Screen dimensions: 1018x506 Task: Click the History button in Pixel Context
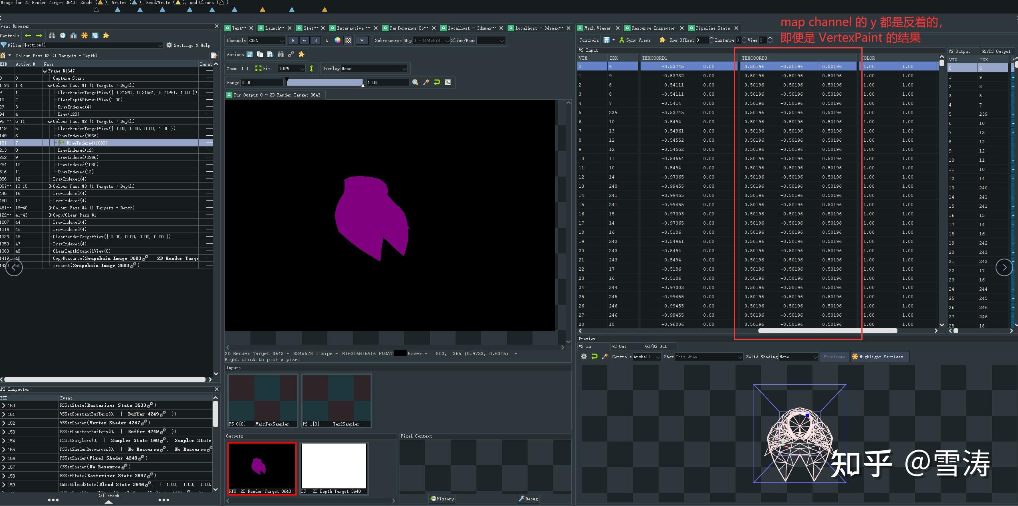tap(442, 499)
